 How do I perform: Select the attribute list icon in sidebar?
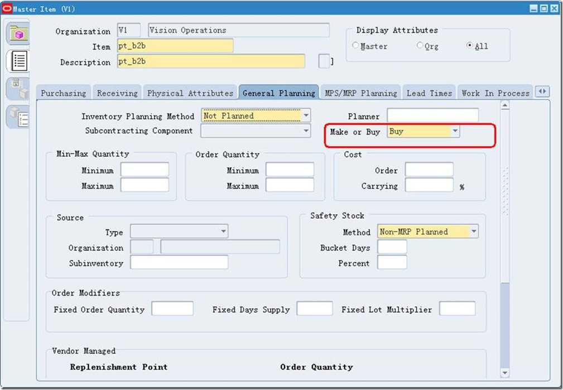[18, 60]
